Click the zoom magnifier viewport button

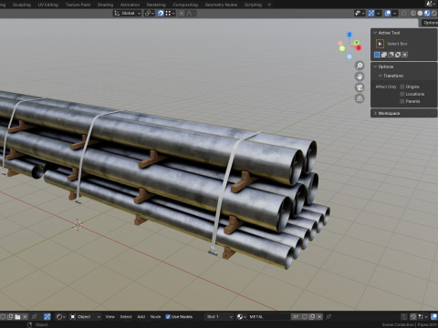[360, 66]
